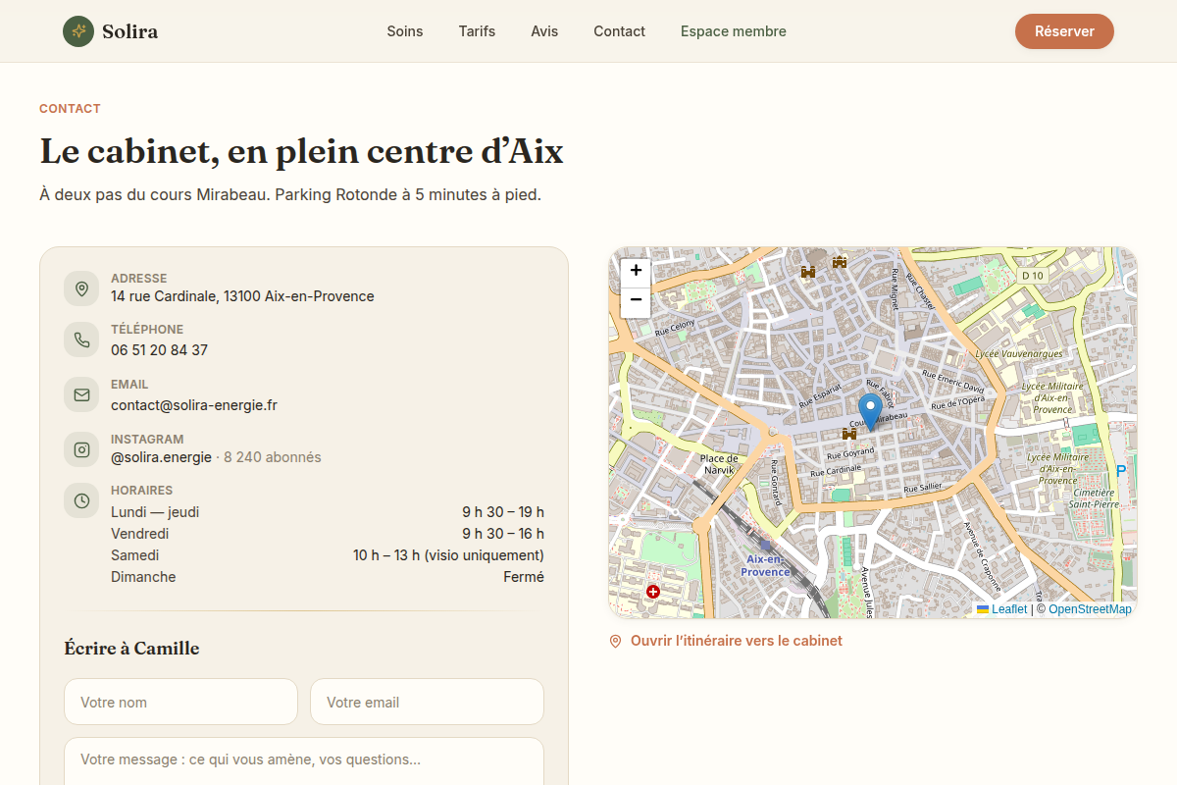
Task: Click the email envelope icon
Action: [x=81, y=394]
